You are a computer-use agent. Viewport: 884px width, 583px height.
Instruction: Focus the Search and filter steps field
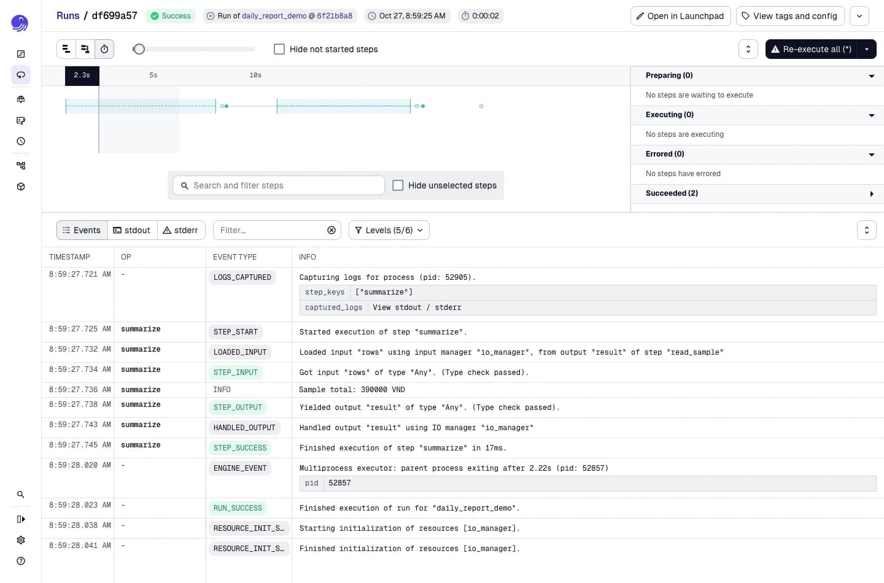coord(279,185)
